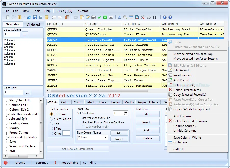This screenshot has height=168, width=230.
Task: Expand the Join and Split tree node
Action: click(7, 119)
